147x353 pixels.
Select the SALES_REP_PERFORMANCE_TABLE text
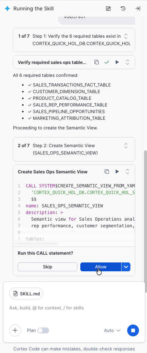click(x=70, y=105)
